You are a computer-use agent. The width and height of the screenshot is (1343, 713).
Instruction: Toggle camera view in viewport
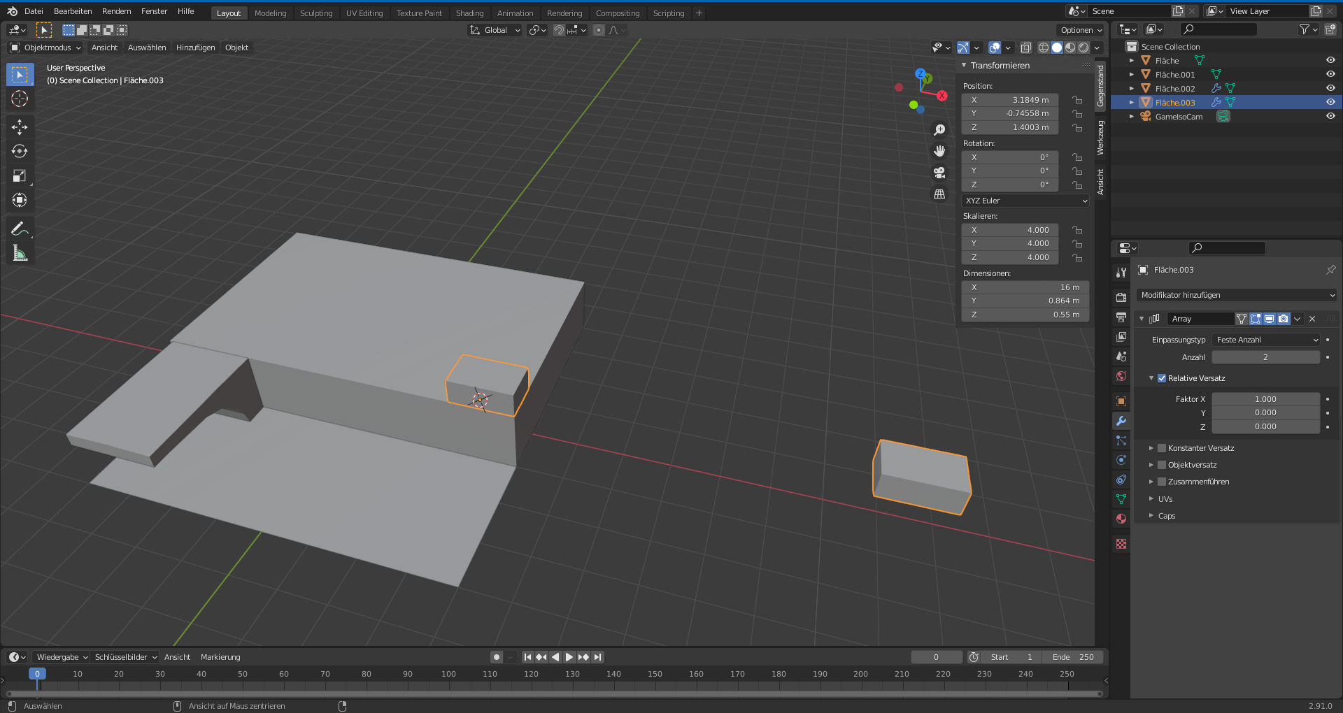tap(939, 172)
